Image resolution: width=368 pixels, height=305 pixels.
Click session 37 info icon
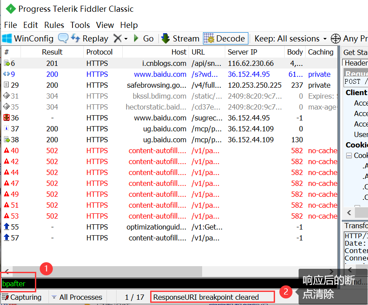coord(7,128)
